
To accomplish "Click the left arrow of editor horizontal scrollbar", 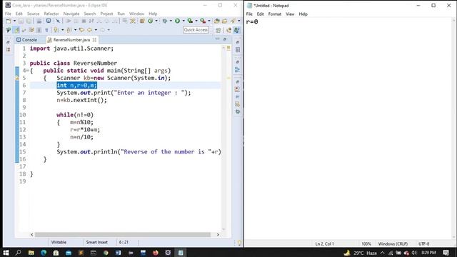I will [31, 235].
